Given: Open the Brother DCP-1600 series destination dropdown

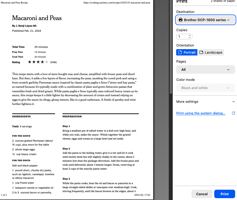Looking at the screenshot, I should [206, 20].
